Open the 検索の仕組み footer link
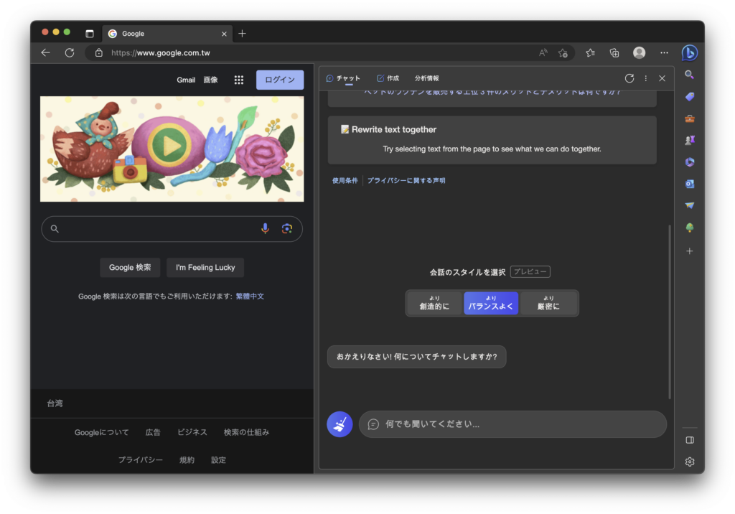Screen dimensions: 735x514 [247, 432]
